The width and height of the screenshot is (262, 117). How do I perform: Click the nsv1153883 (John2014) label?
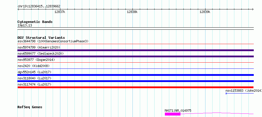click(x=244, y=91)
